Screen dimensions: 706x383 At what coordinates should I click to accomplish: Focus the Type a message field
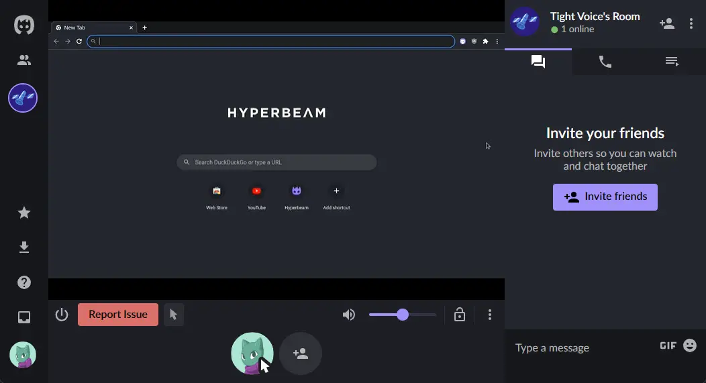coord(583,347)
